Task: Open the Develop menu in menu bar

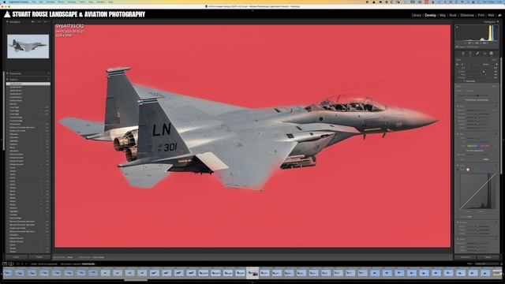Action: point(50,2)
